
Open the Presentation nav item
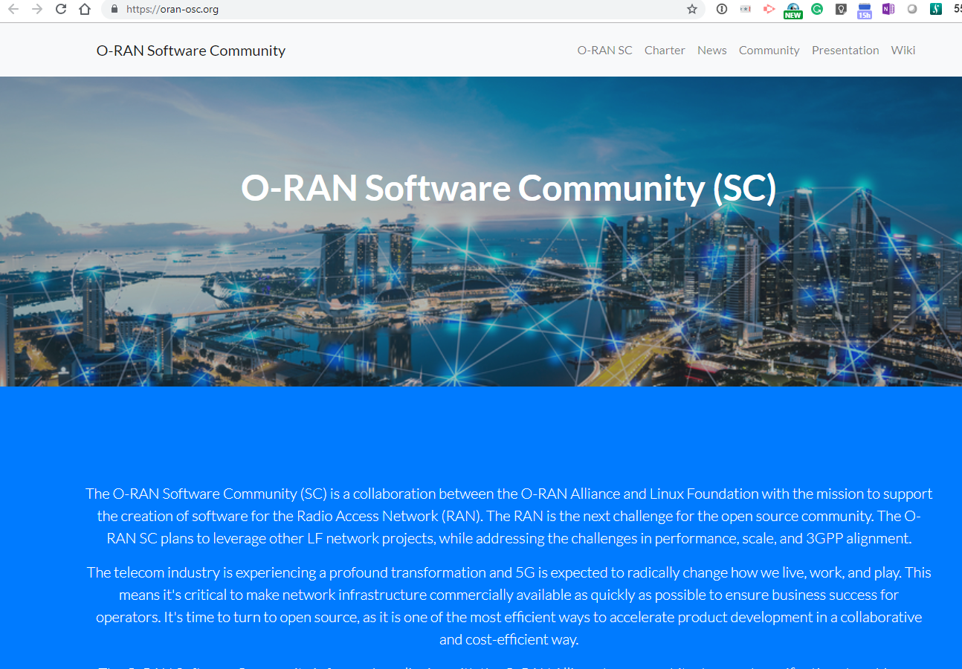[845, 51]
